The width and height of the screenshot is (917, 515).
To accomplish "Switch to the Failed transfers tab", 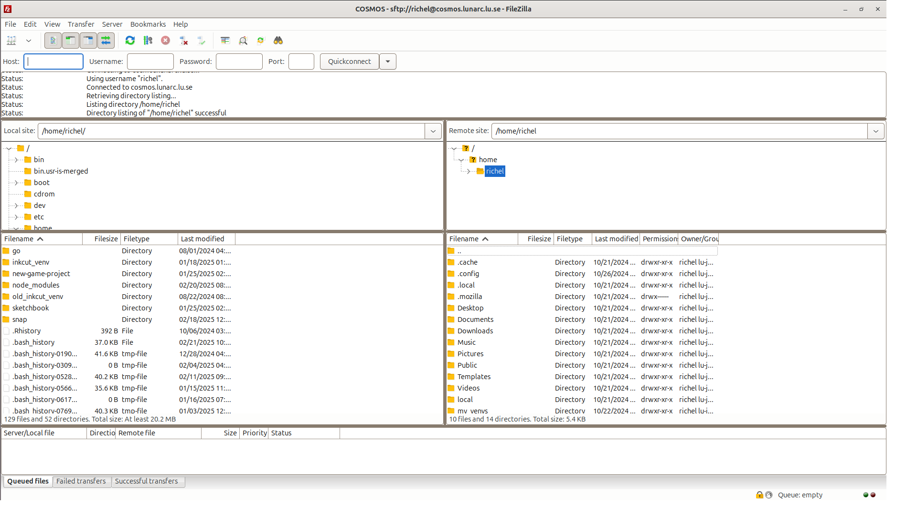I will pyautogui.click(x=81, y=481).
